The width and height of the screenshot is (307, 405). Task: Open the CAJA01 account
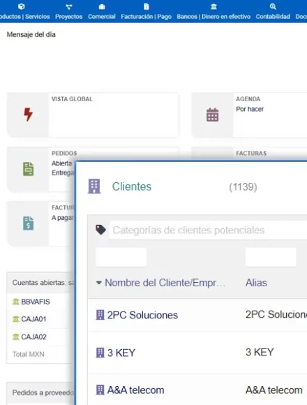click(x=33, y=319)
